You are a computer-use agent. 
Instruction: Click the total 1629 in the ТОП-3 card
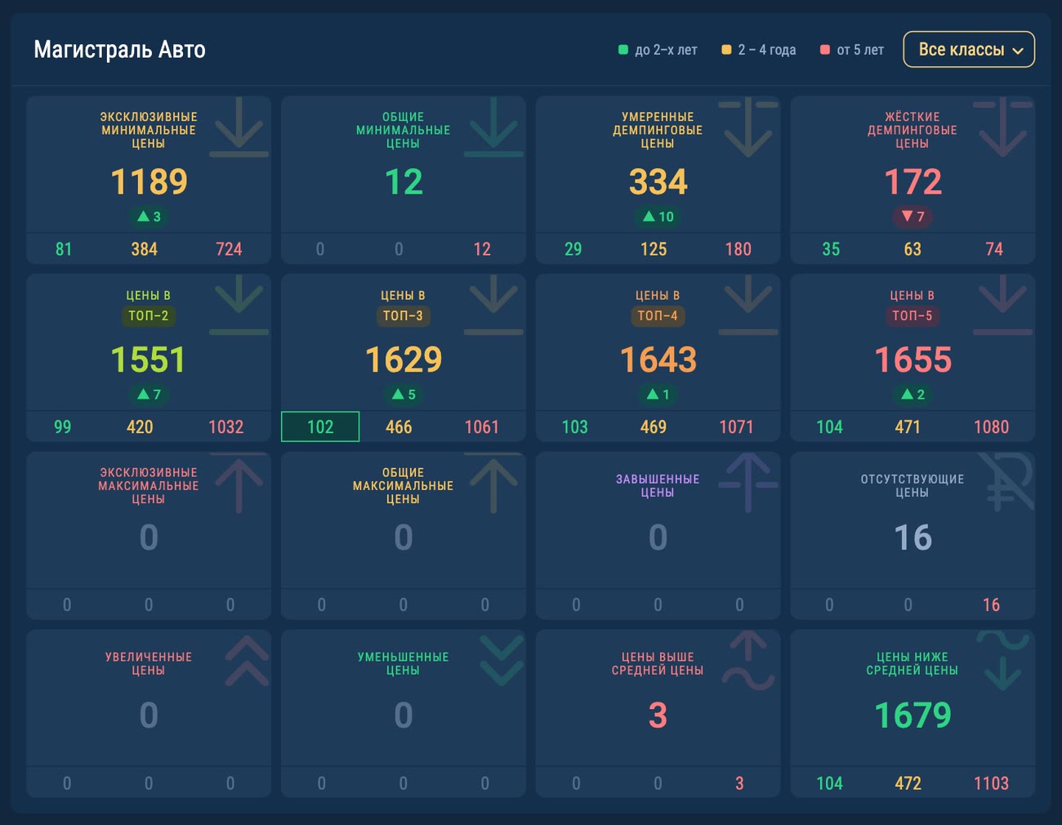click(404, 359)
